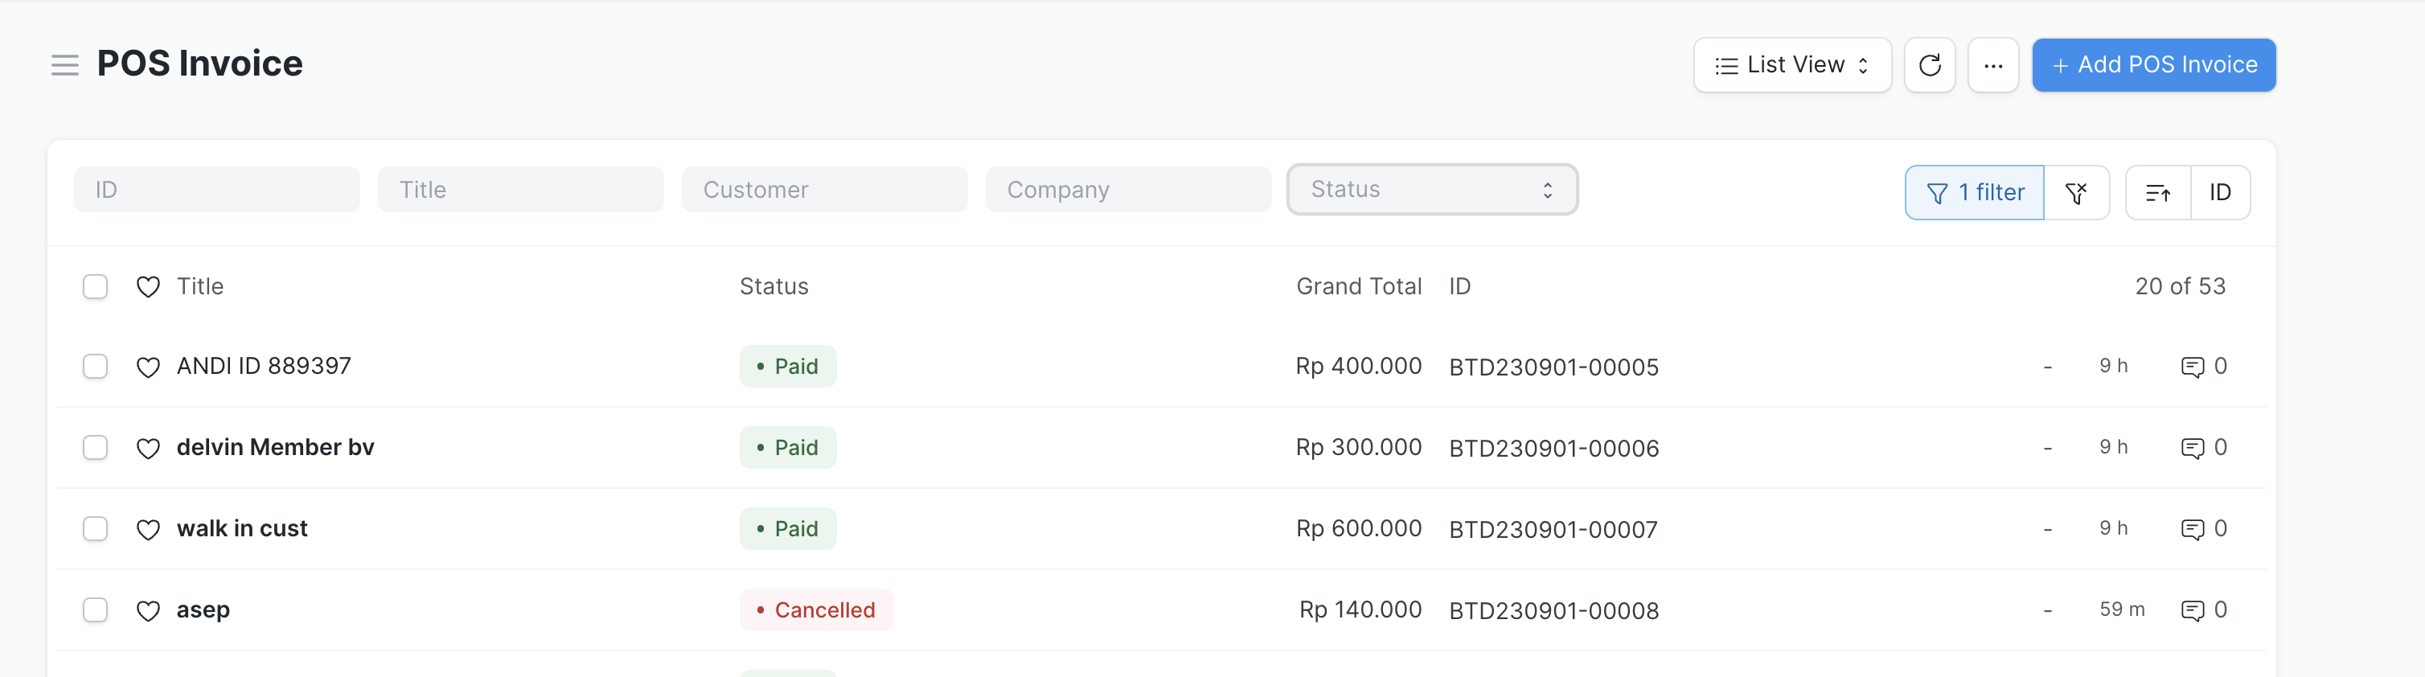Open the List View switcher dropdown
The width and height of the screenshot is (2425, 677).
1791,65
